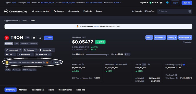Open the Community nav menu

[74, 11]
